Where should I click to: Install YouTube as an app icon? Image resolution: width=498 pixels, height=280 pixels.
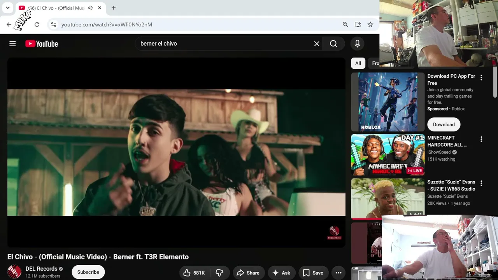click(358, 24)
